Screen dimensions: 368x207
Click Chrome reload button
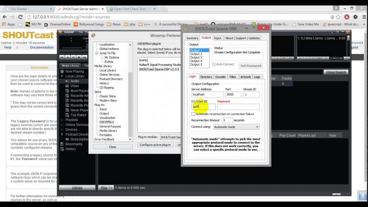[20, 17]
